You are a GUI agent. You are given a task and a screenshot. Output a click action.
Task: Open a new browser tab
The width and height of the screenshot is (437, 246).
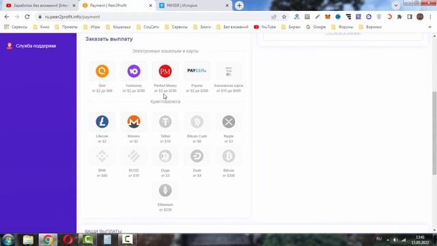click(x=239, y=5)
